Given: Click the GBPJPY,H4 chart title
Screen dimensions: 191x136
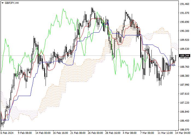Looking at the screenshot, I should pyautogui.click(x=12, y=3).
